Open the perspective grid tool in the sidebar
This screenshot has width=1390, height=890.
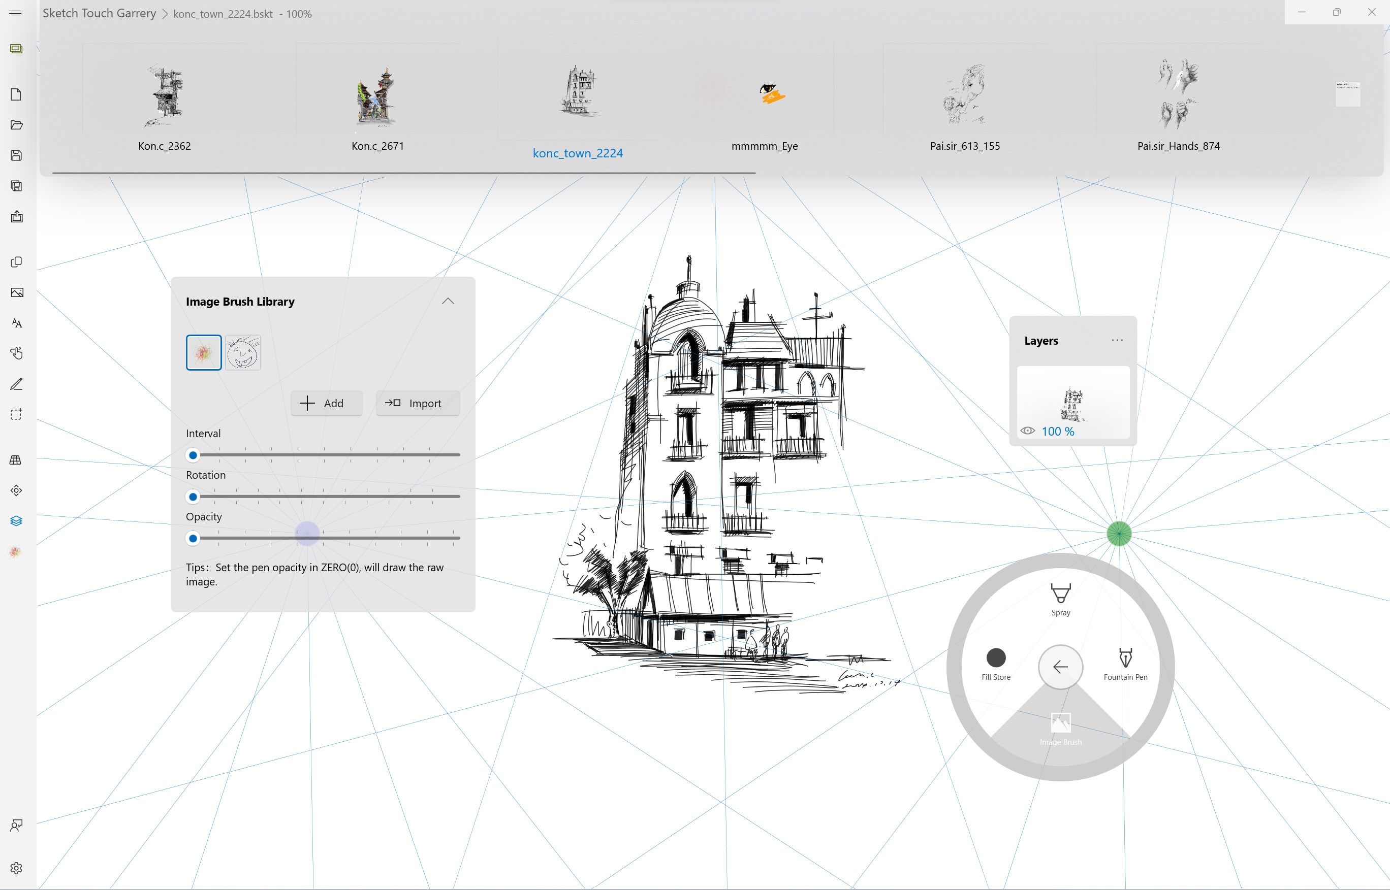(16, 459)
